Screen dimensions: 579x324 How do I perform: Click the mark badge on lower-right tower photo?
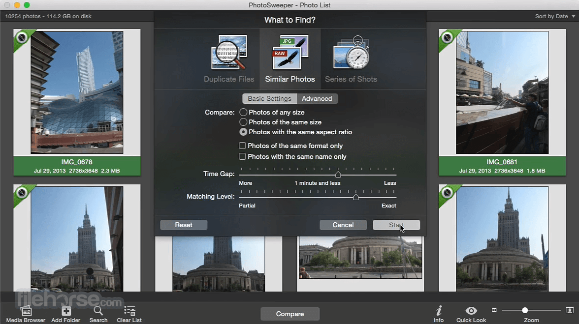447,193
